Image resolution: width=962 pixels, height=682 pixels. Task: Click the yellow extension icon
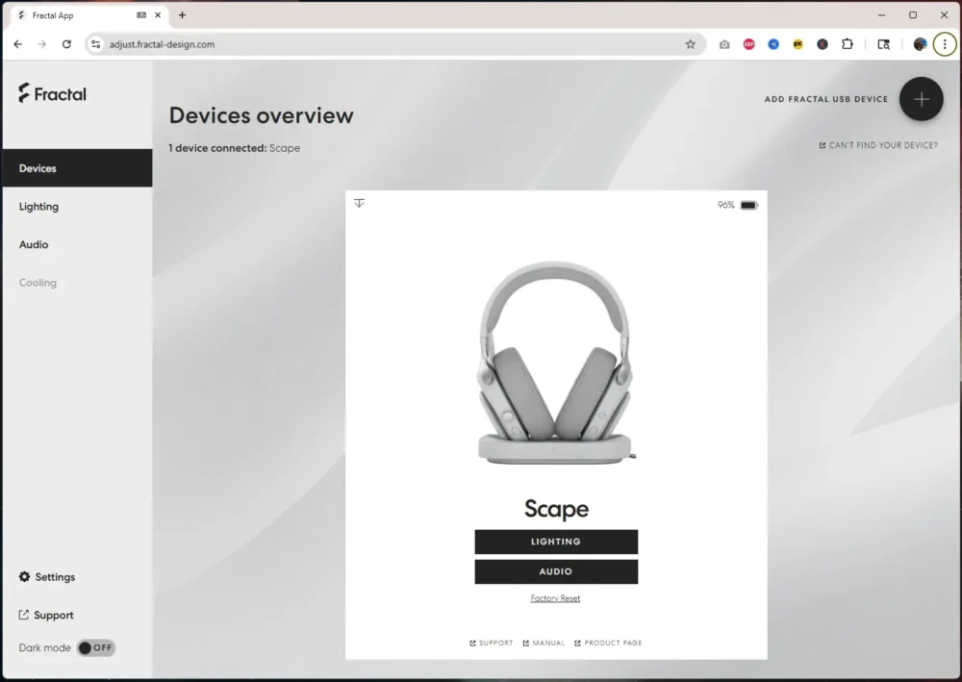point(798,44)
